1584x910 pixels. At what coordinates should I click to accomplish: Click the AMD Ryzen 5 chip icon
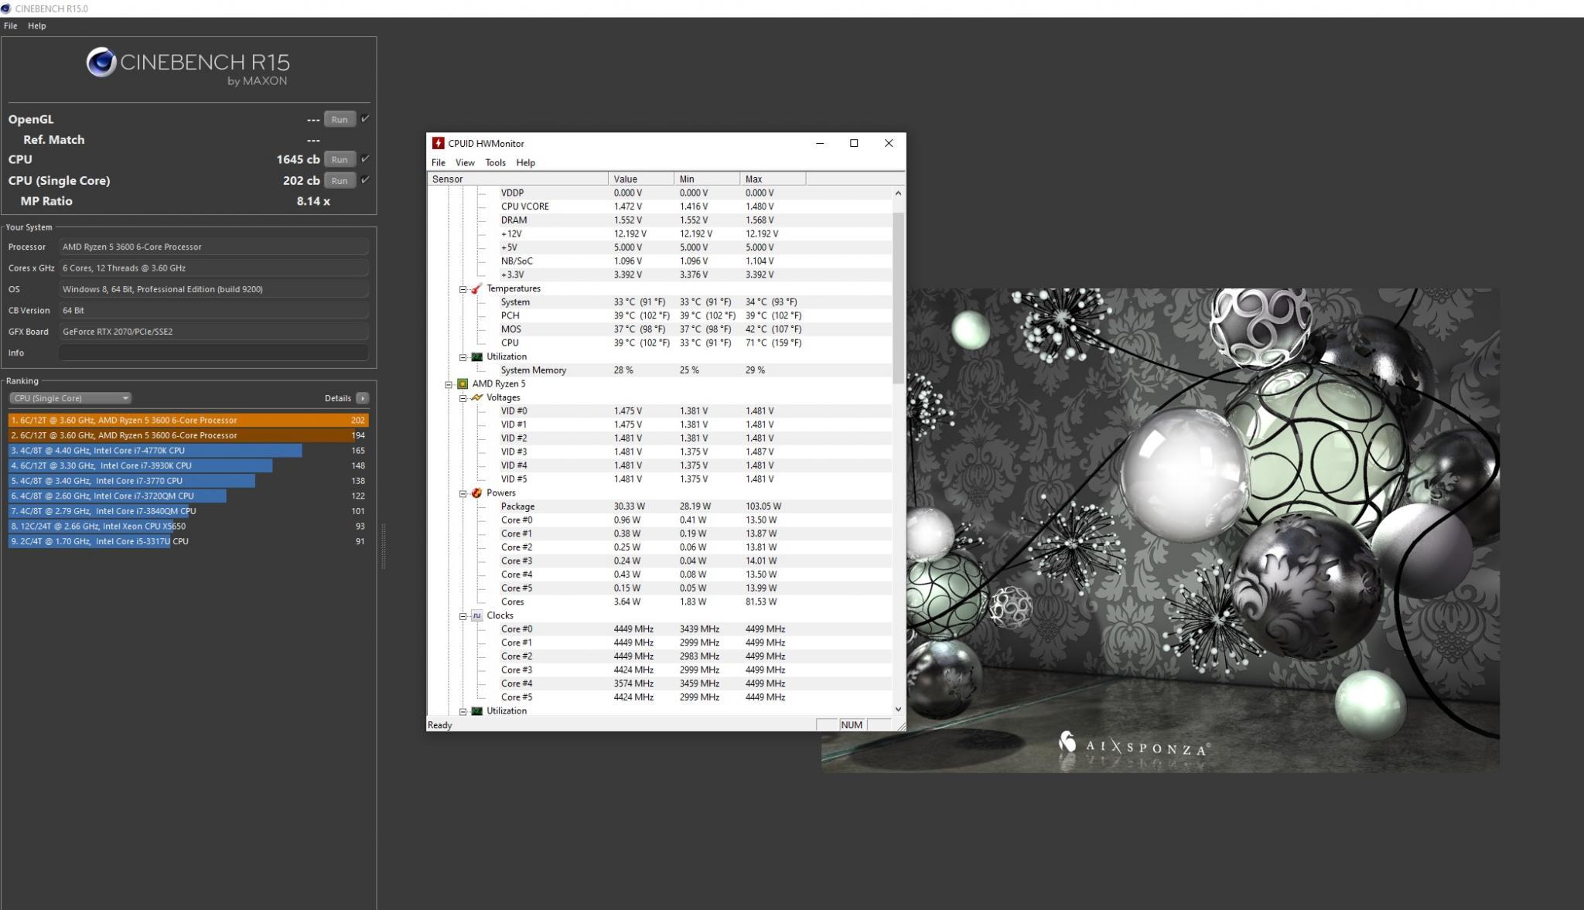tap(463, 383)
